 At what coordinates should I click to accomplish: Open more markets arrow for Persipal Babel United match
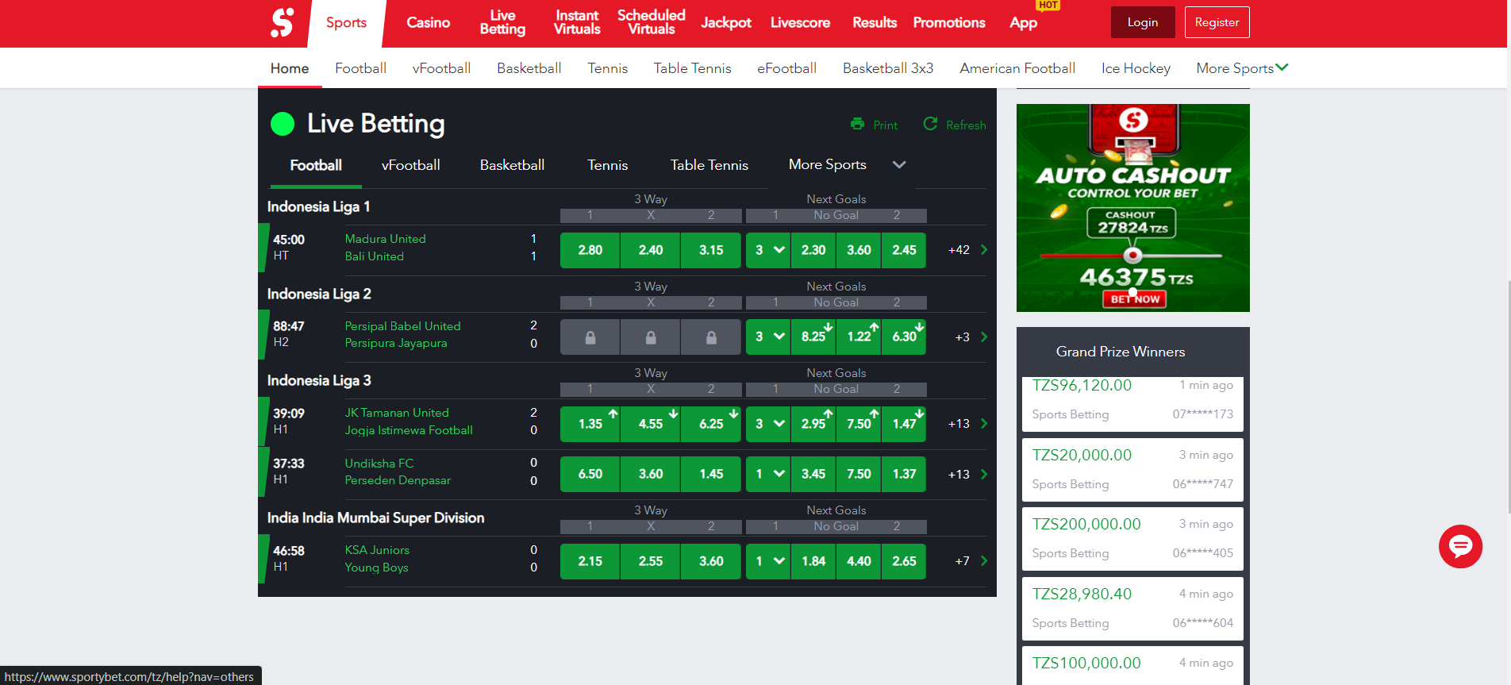pos(984,337)
